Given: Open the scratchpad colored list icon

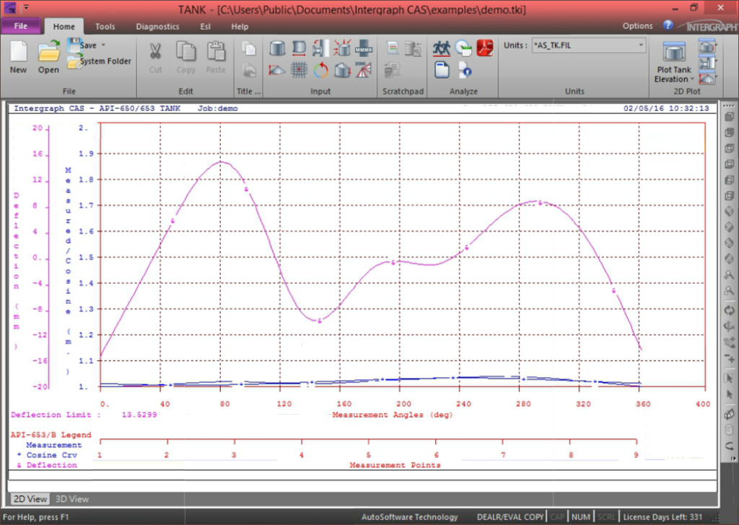Looking at the screenshot, I should 393,48.
